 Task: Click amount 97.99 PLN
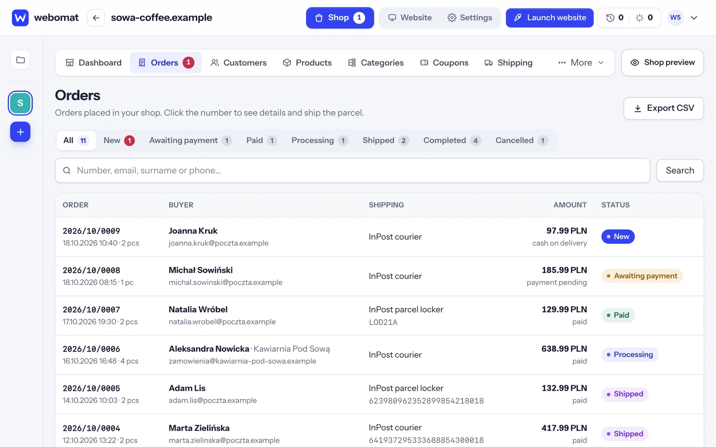tap(567, 231)
